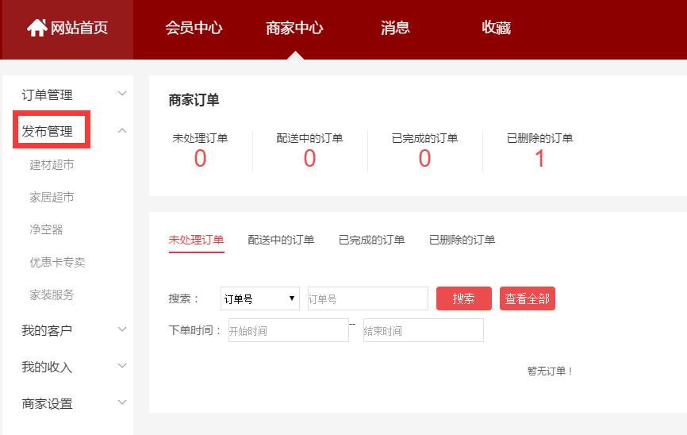687x435 pixels.
Task: Collapse the 发布管理 section chevron
Action: 122,130
